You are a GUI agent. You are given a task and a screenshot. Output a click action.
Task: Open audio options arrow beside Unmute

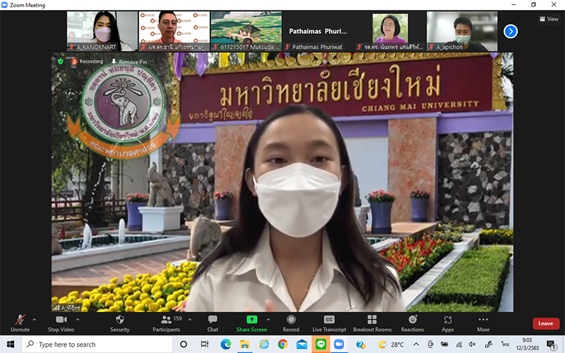[x=34, y=320]
